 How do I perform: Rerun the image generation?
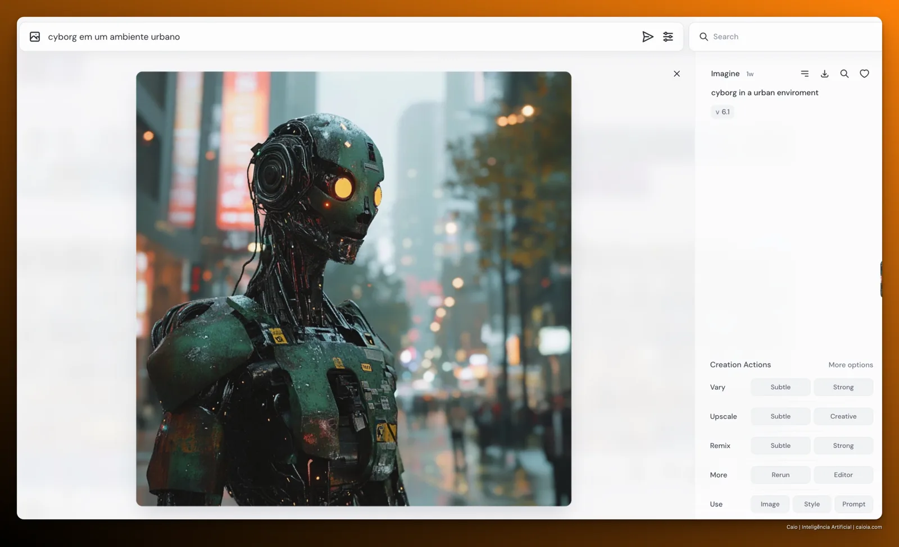pyautogui.click(x=780, y=475)
